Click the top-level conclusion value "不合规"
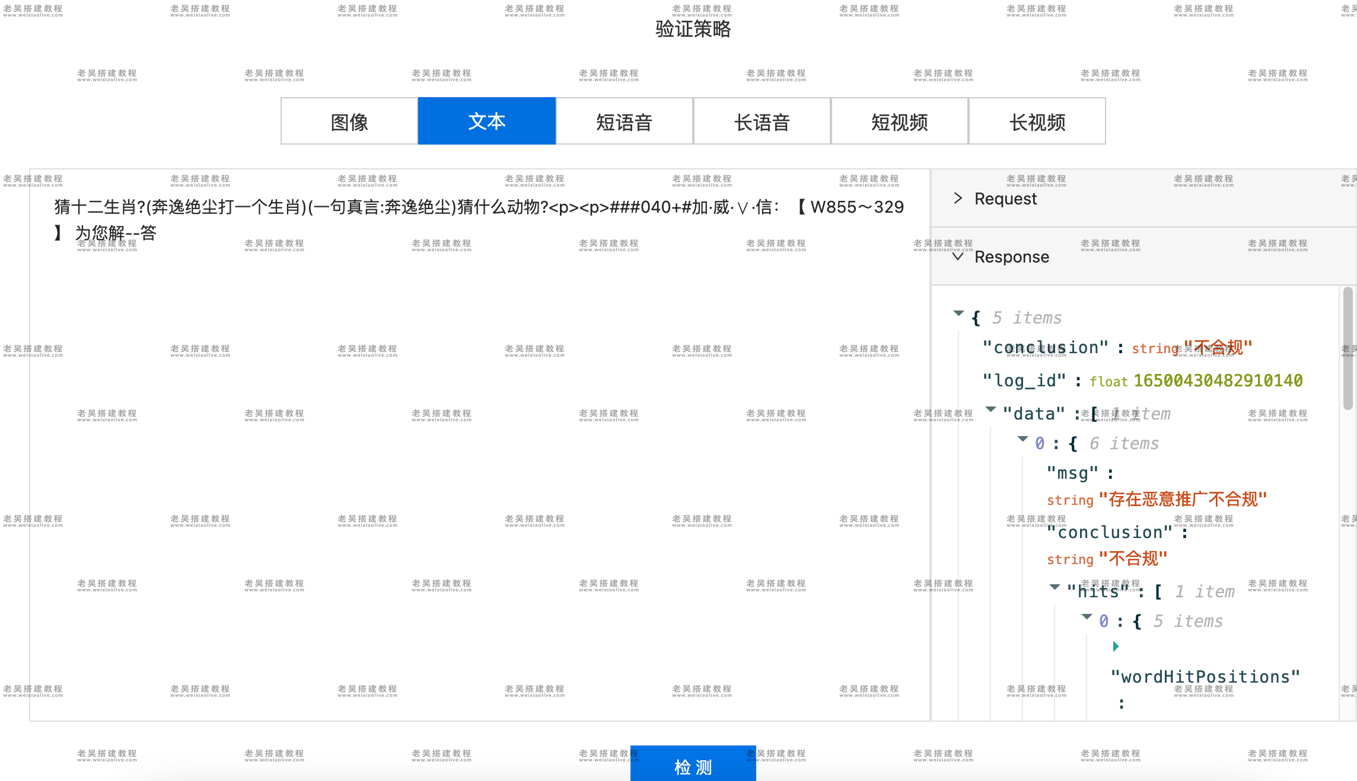The height and width of the screenshot is (781, 1357). click(x=1218, y=348)
